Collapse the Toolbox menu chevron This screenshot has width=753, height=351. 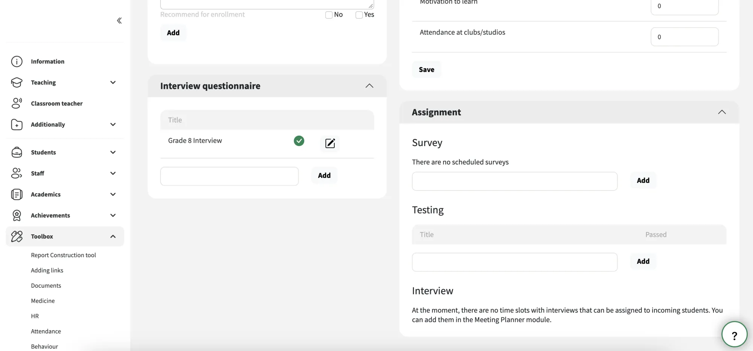point(113,237)
